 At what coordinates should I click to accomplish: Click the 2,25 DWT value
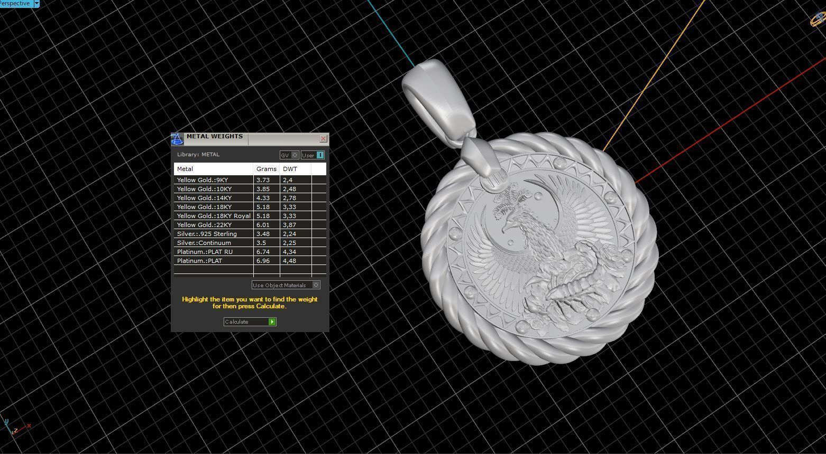pyautogui.click(x=289, y=243)
